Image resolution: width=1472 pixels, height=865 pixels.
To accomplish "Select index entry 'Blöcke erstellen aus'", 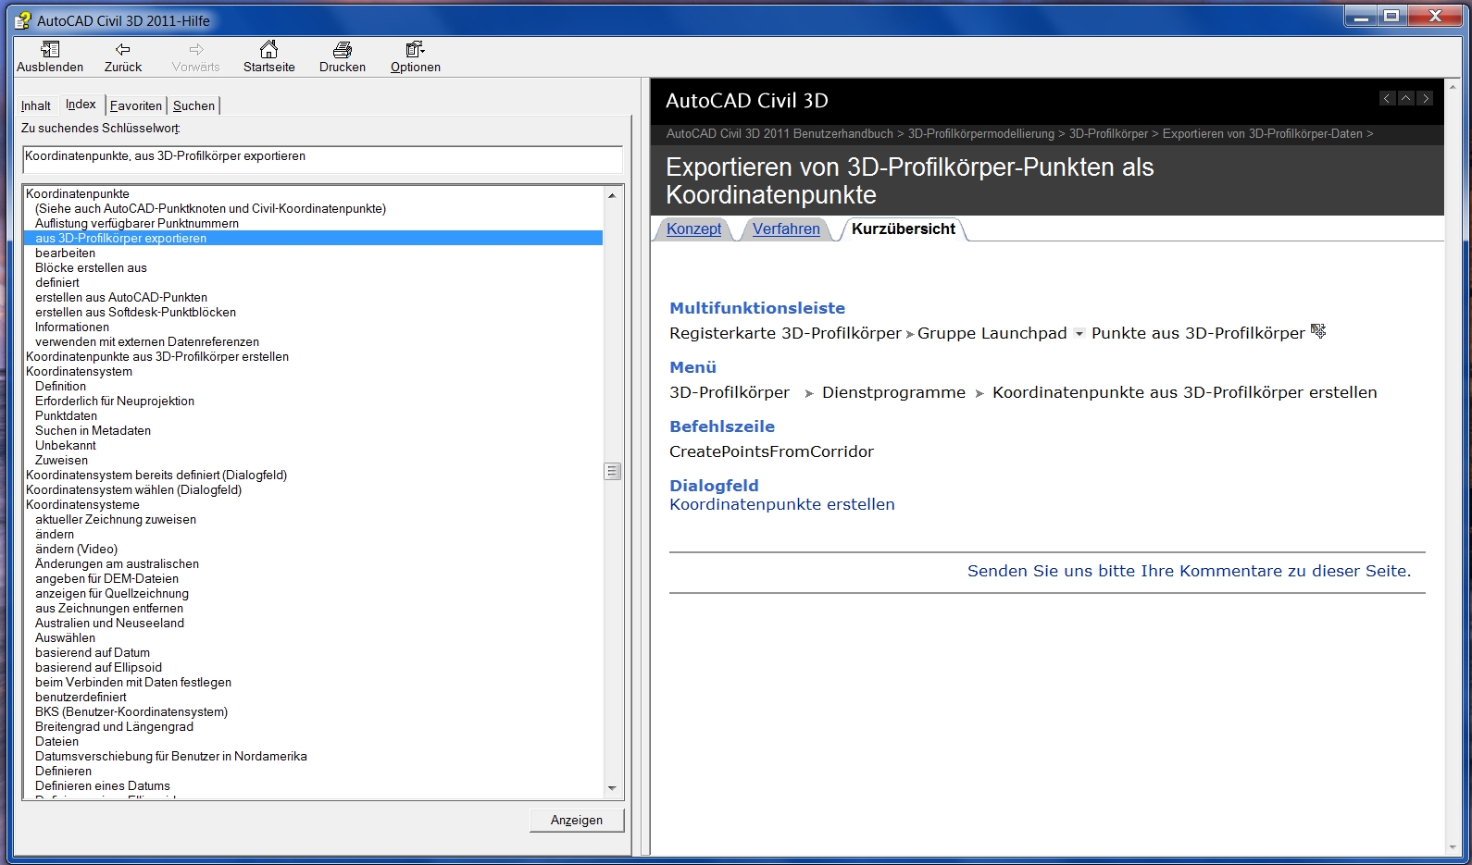I will pos(91,267).
